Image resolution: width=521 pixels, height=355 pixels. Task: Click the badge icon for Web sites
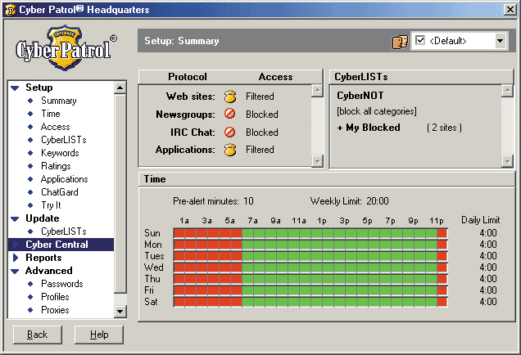230,97
